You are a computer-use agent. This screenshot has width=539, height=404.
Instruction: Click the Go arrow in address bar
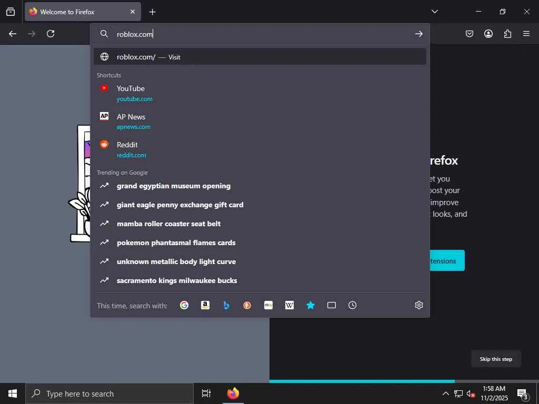tap(418, 34)
